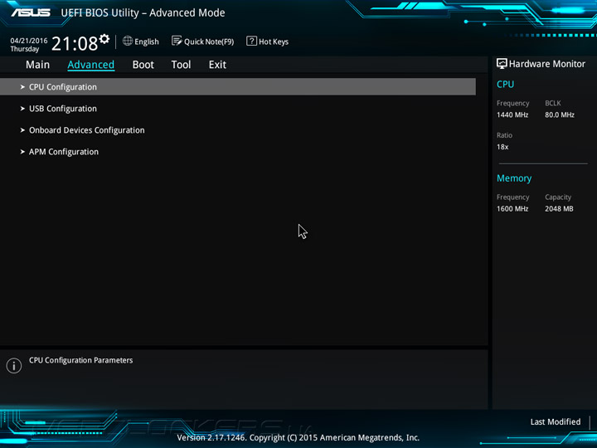Expand the CPU Configuration arrow
The image size is (597, 448).
pos(22,87)
